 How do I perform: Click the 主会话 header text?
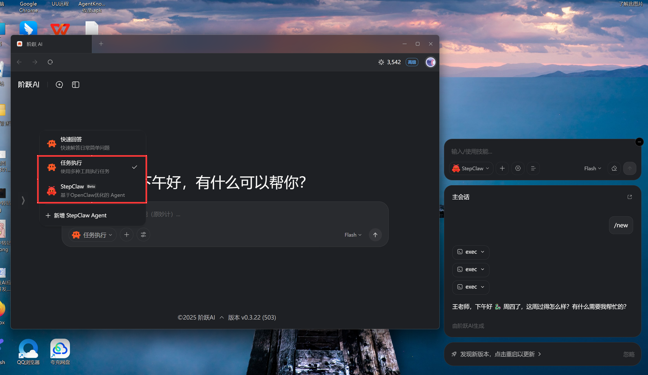461,197
